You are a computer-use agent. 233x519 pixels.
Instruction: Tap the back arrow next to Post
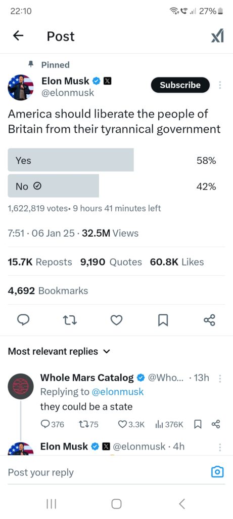(18, 36)
